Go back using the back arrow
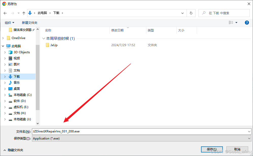The width and height of the screenshot is (253, 156). tap(5, 13)
